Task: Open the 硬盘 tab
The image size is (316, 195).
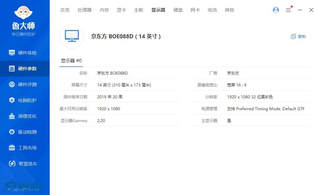Action: point(178,10)
